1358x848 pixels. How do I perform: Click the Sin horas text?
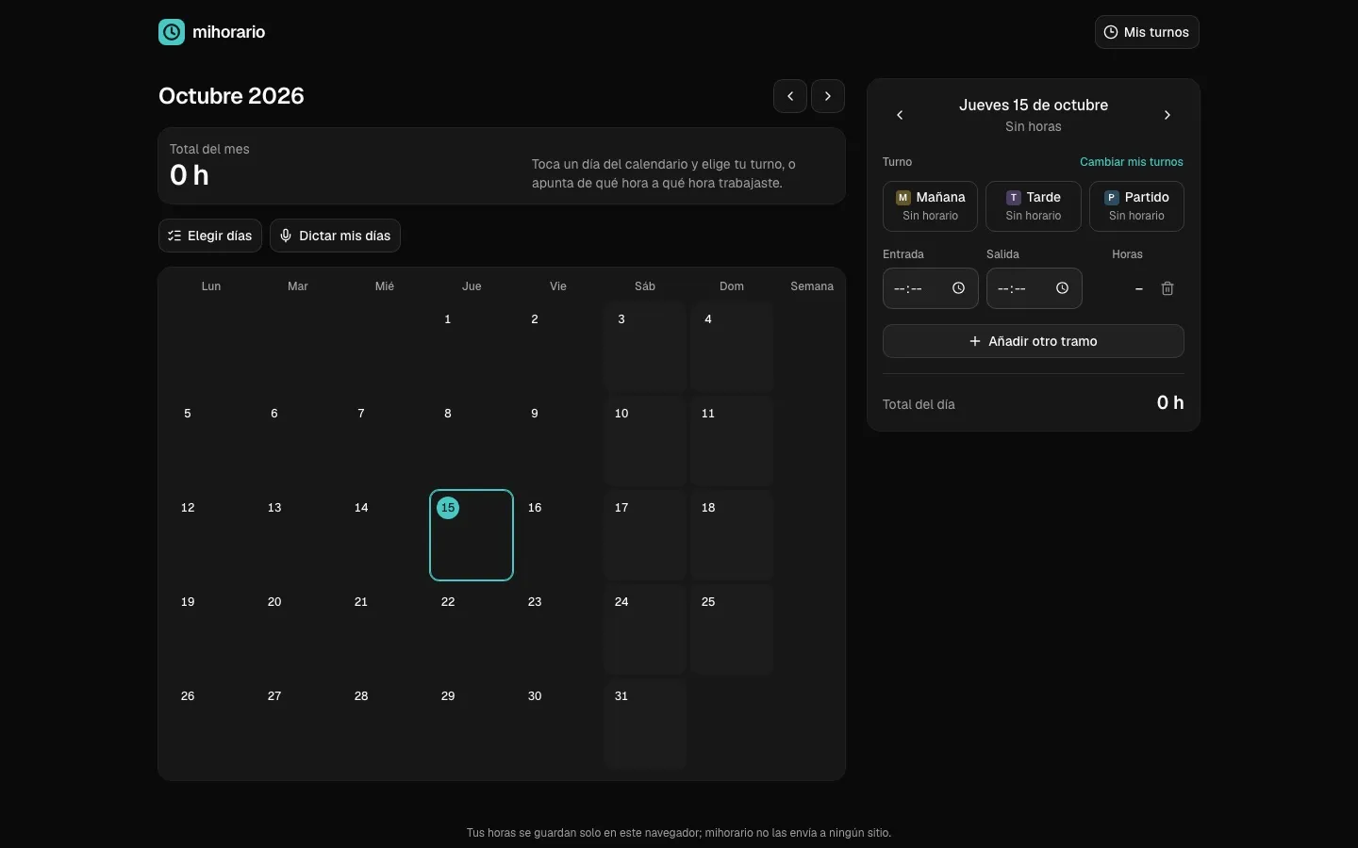pos(1034,127)
